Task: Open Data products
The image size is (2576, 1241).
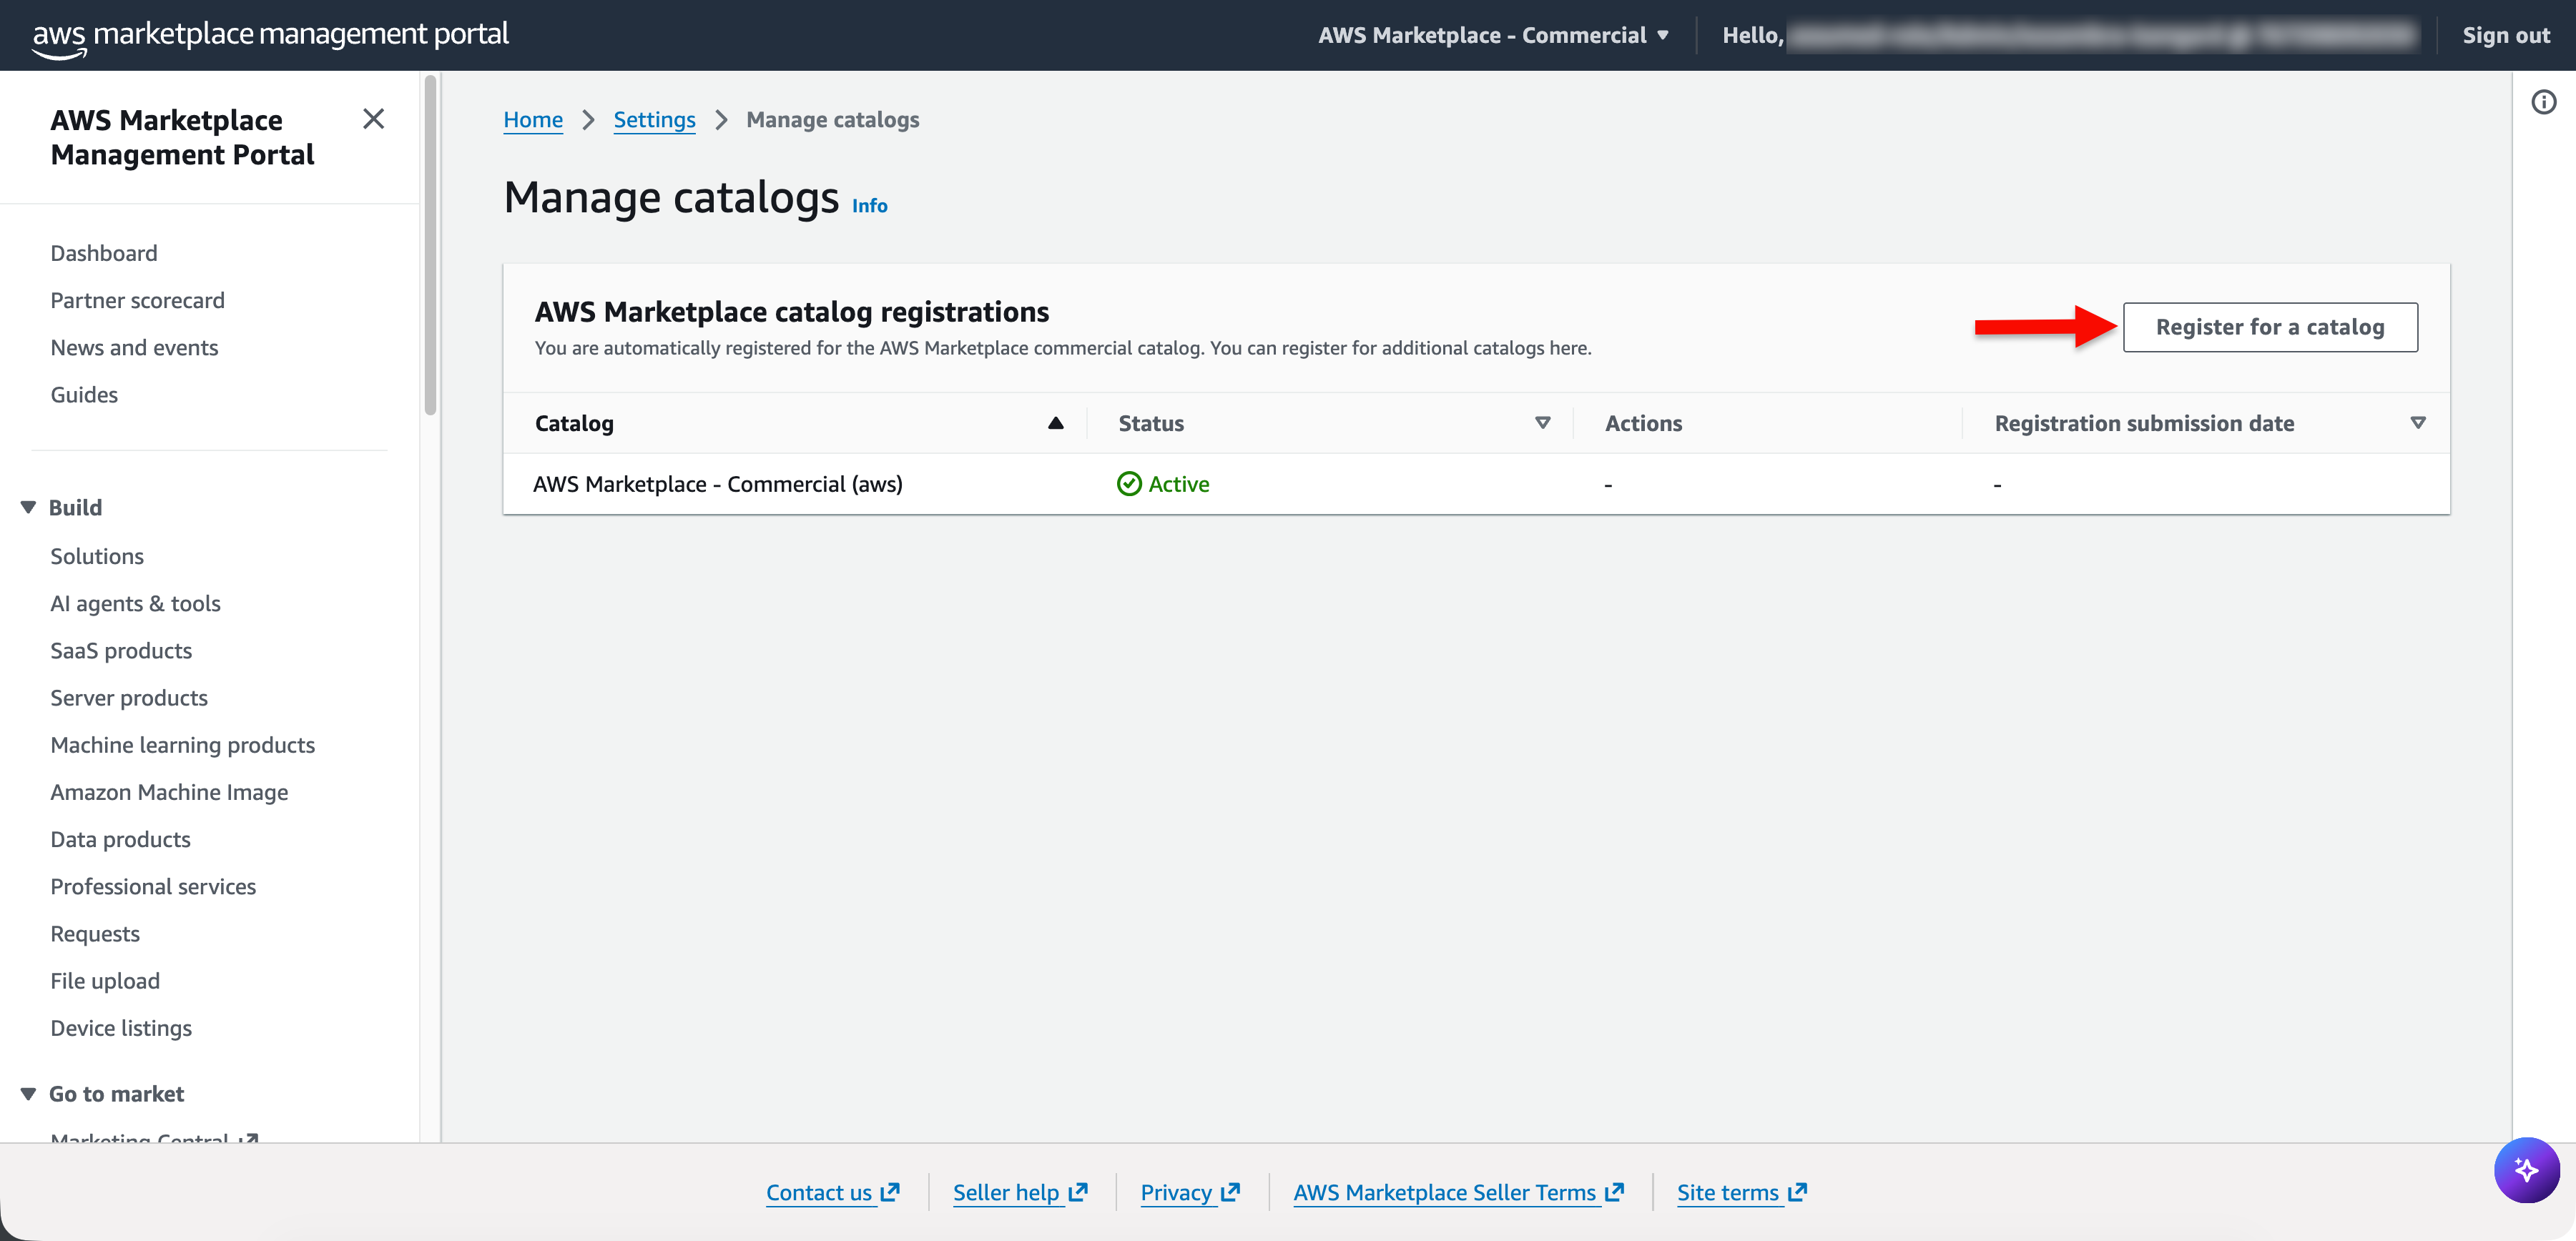Action: [120, 839]
